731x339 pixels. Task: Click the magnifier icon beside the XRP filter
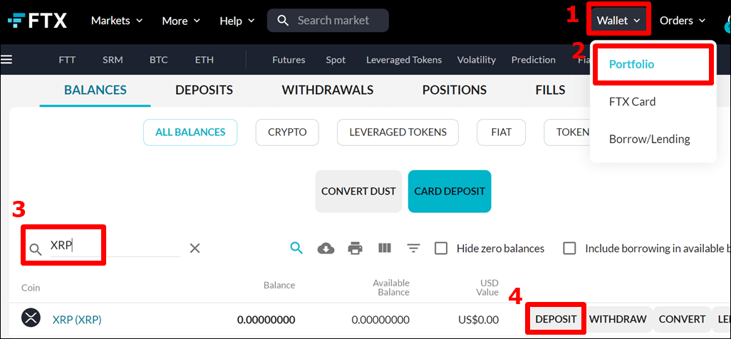(x=36, y=251)
